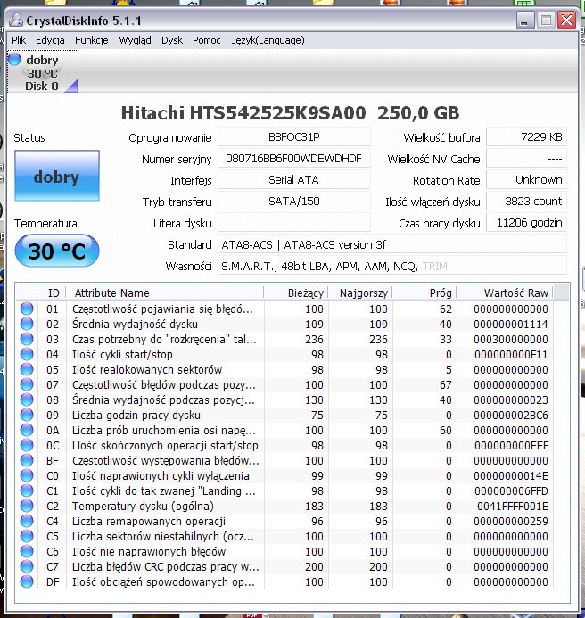The height and width of the screenshot is (618, 585).
Task: Click the large blue dobry status button
Action: point(57,176)
